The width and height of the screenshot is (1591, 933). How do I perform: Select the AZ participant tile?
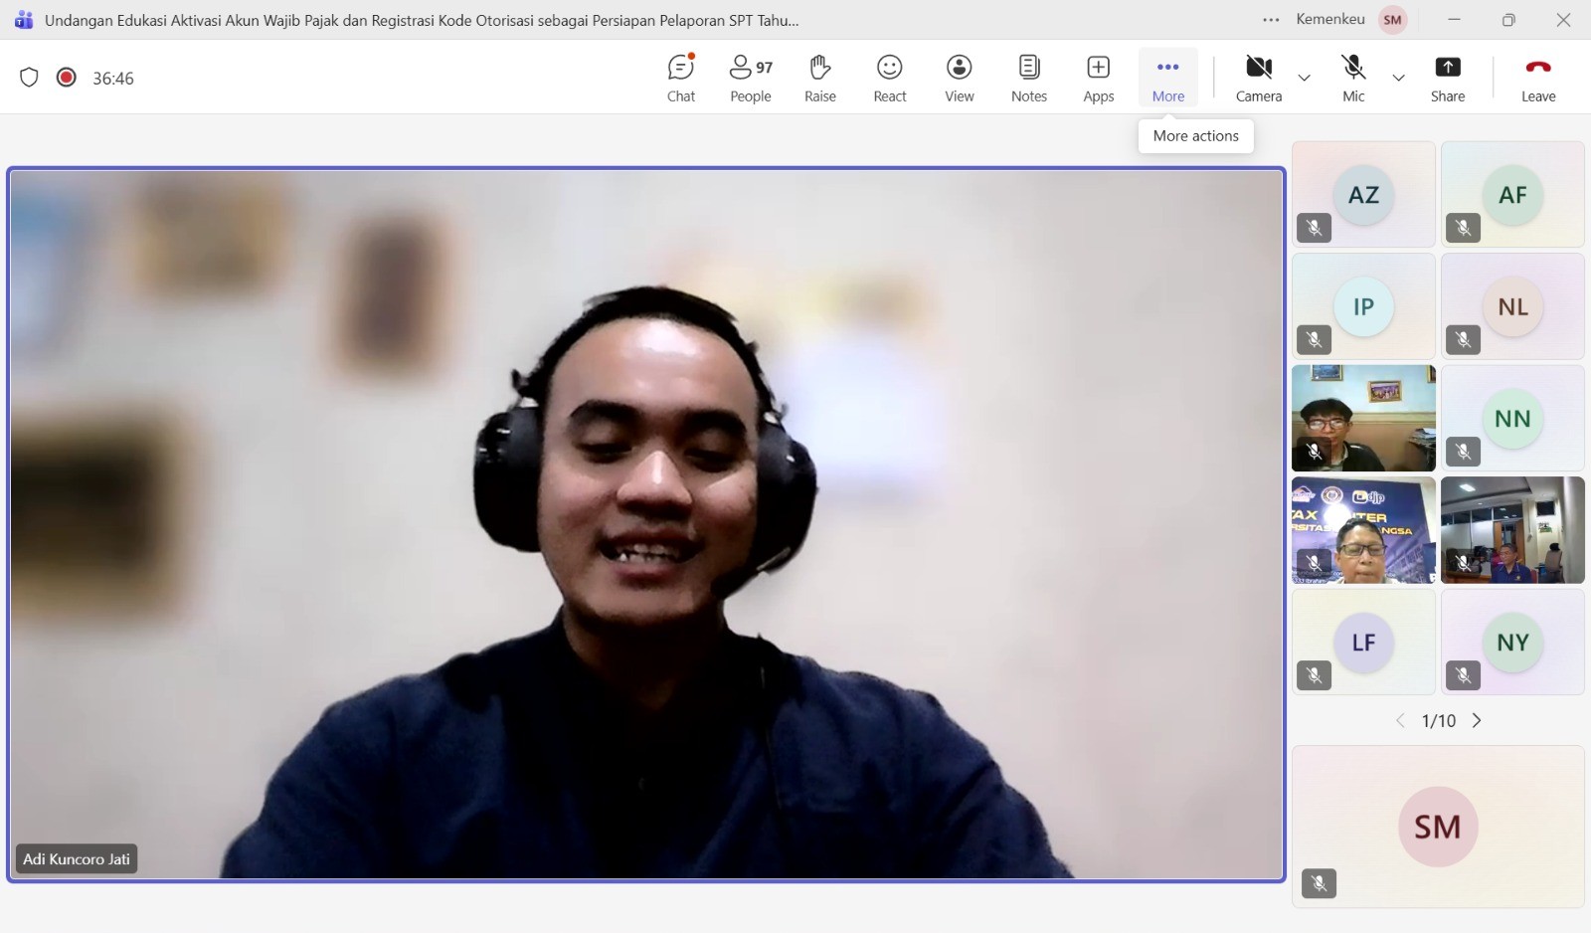click(x=1362, y=194)
